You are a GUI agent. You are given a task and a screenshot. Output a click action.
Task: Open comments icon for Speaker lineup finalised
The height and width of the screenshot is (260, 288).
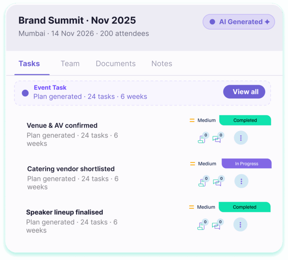[216, 226]
